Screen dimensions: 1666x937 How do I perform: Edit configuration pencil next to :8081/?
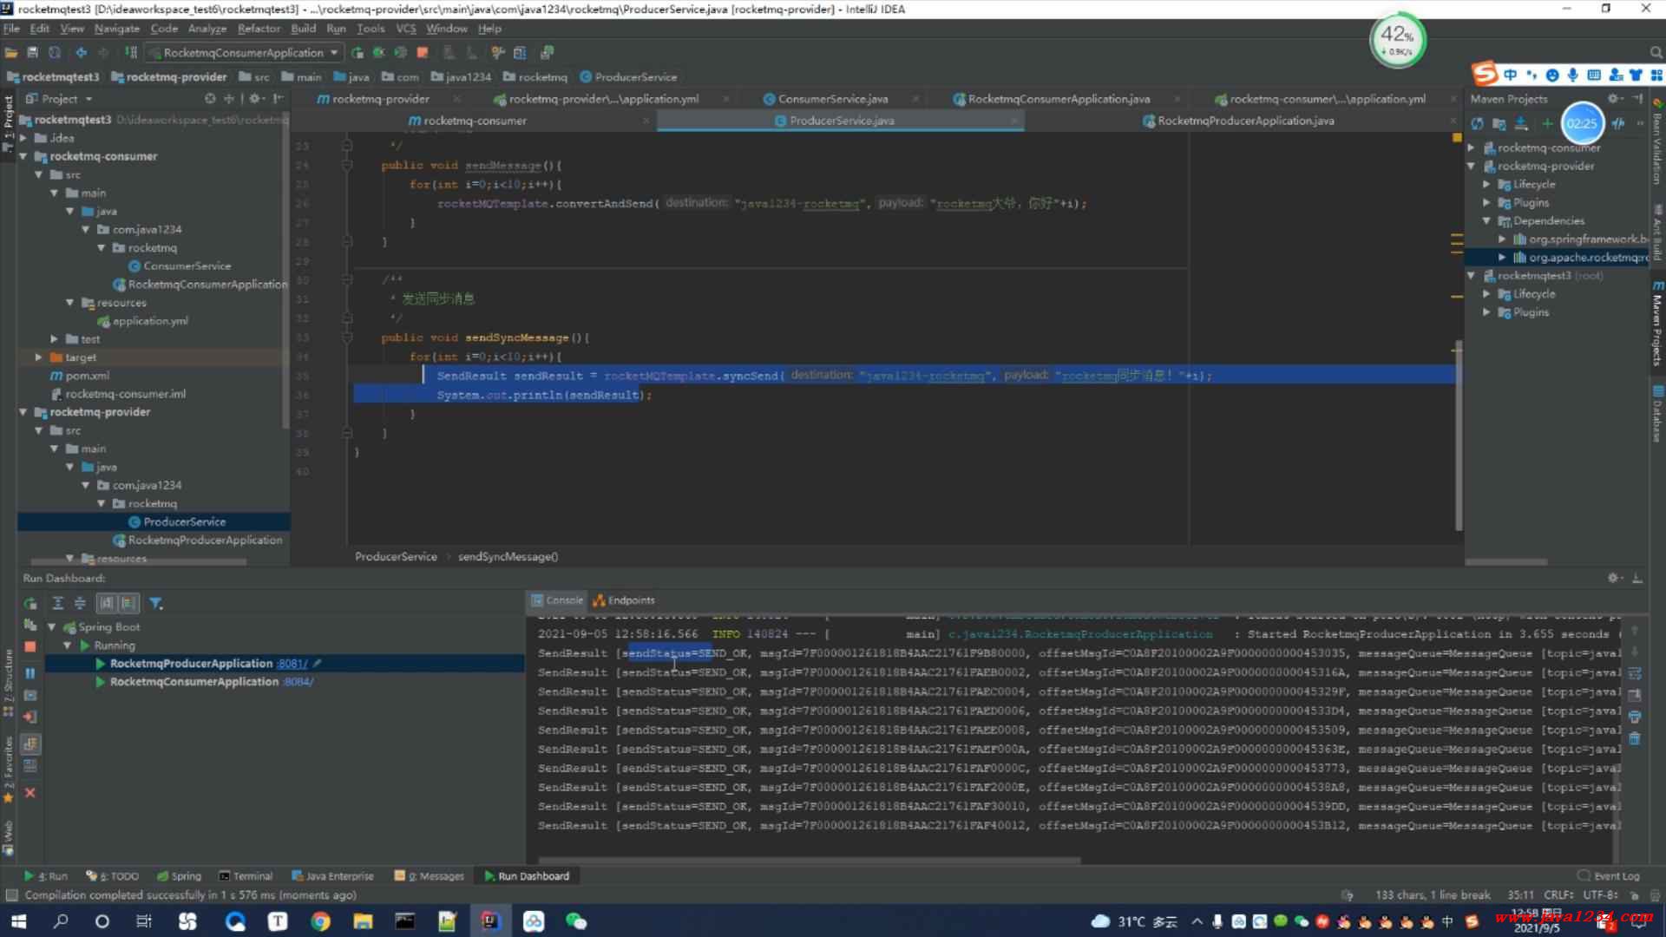pyautogui.click(x=318, y=664)
